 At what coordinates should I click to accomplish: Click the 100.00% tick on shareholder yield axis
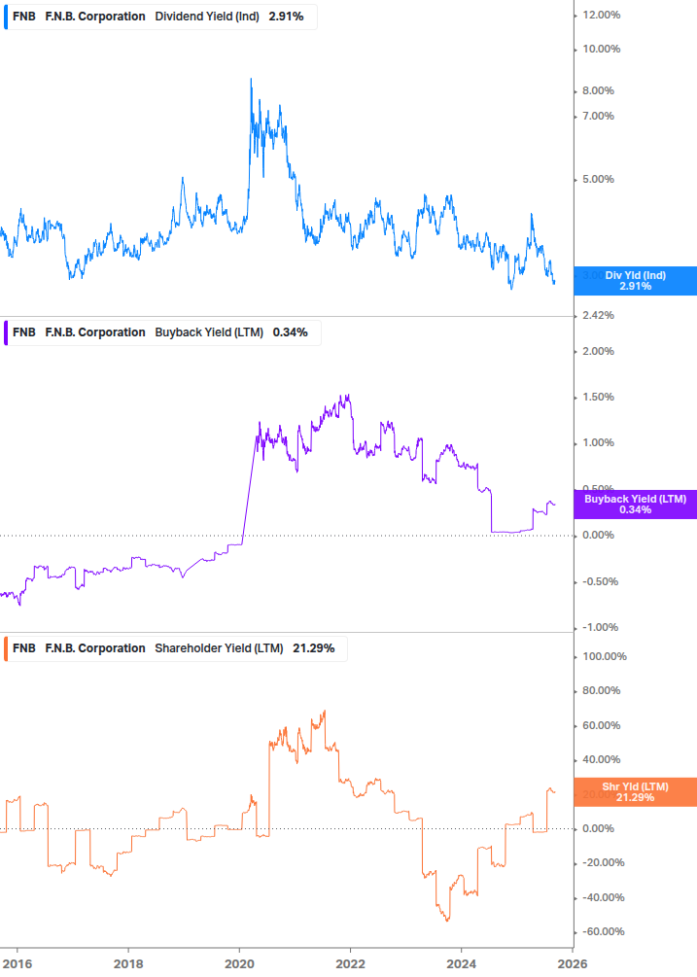click(604, 657)
